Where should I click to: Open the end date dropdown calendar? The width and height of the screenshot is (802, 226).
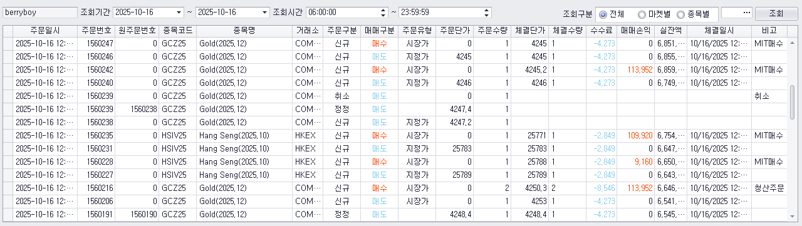point(264,13)
